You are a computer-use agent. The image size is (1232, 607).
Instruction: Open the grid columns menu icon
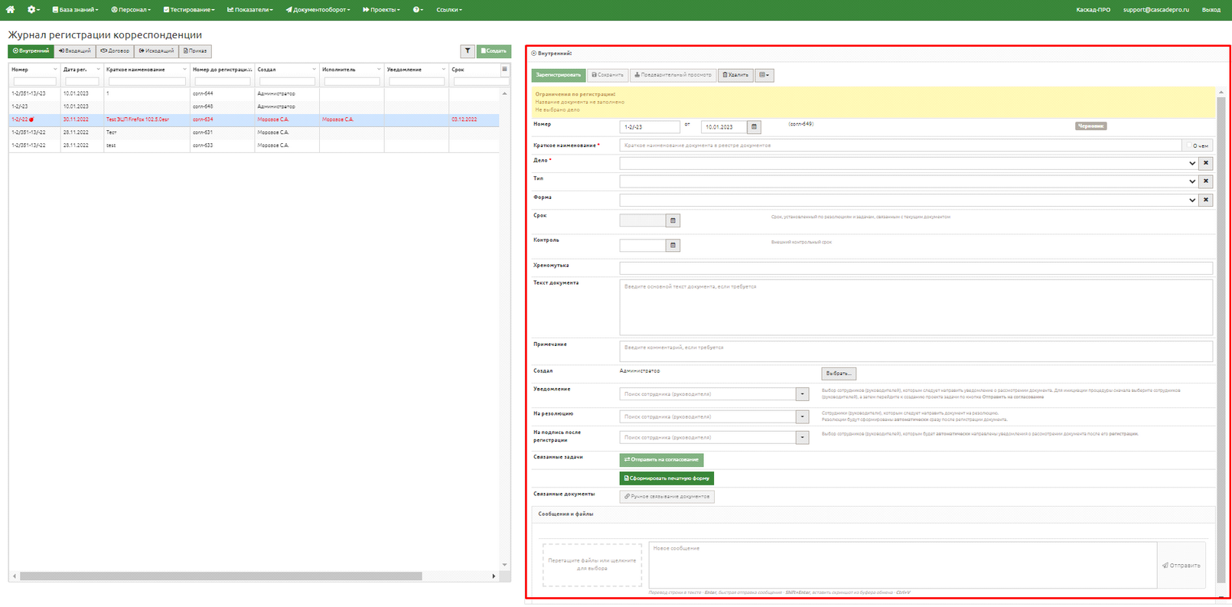(504, 70)
